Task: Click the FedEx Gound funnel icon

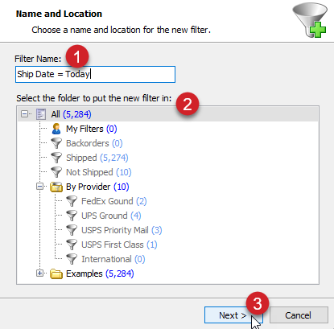Action: tap(72, 201)
